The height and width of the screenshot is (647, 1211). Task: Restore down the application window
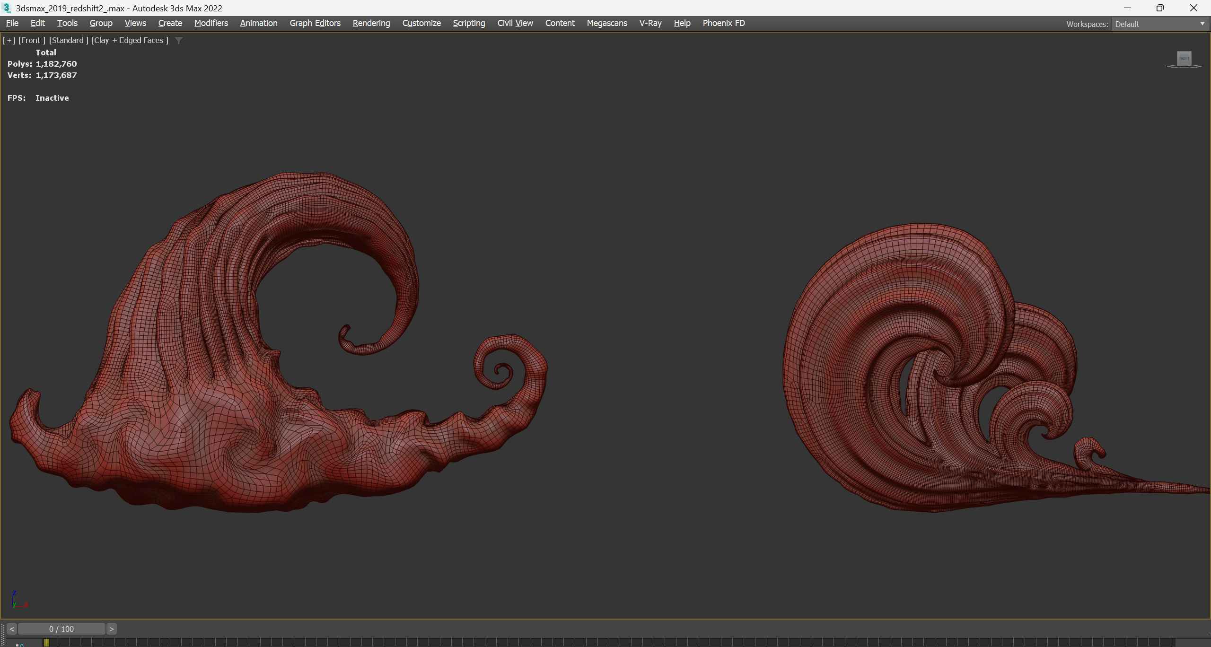pyautogui.click(x=1159, y=8)
